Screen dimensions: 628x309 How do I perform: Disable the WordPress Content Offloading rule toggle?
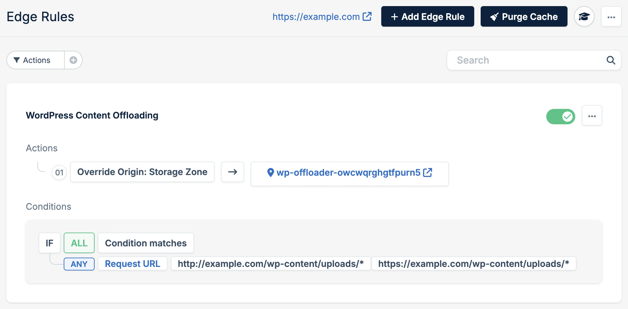[x=560, y=116]
